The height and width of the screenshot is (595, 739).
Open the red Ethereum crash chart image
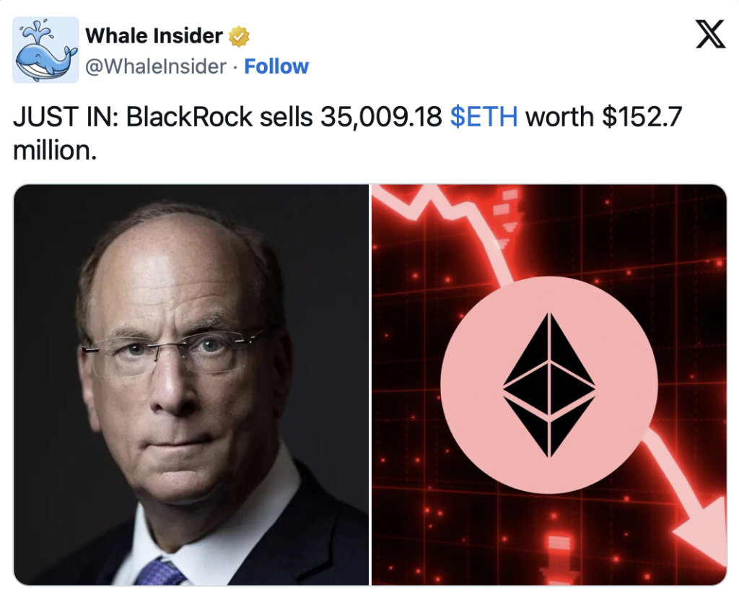click(549, 385)
